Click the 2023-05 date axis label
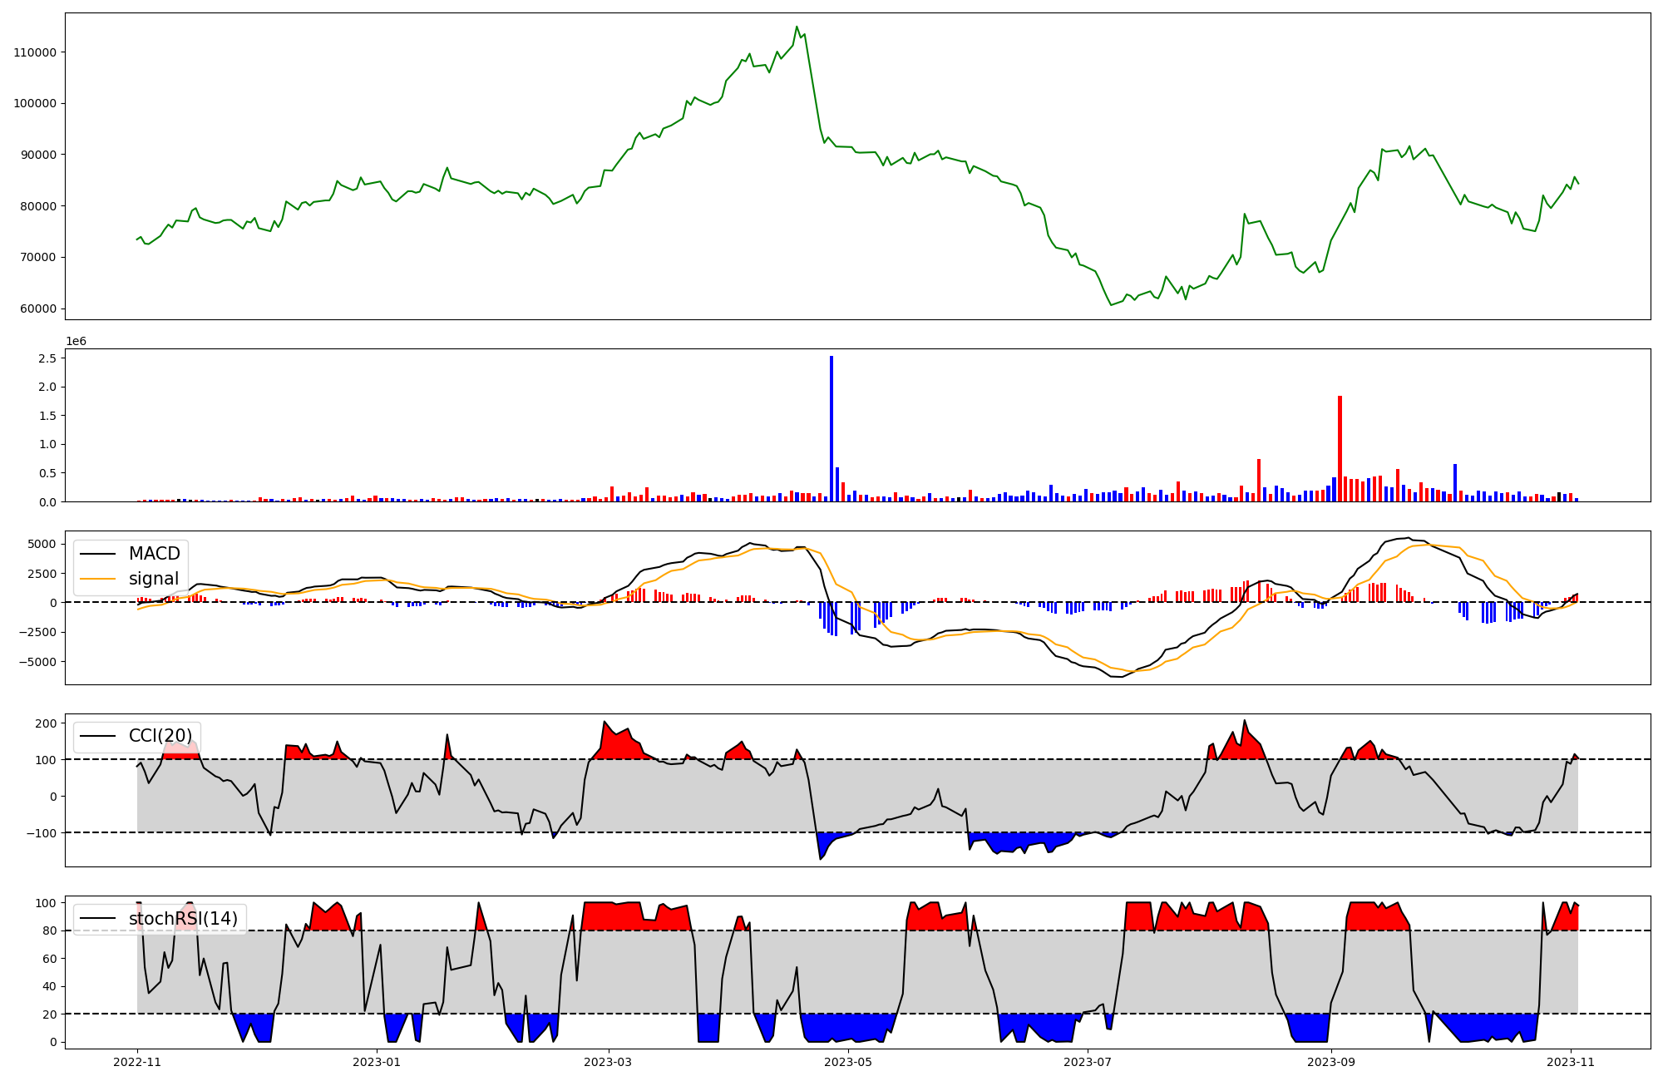 pyautogui.click(x=848, y=1061)
